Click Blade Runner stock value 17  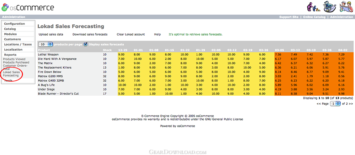pos(105,93)
